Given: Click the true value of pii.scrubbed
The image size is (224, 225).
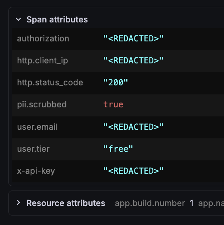Looking at the screenshot, I should [x=113, y=104].
